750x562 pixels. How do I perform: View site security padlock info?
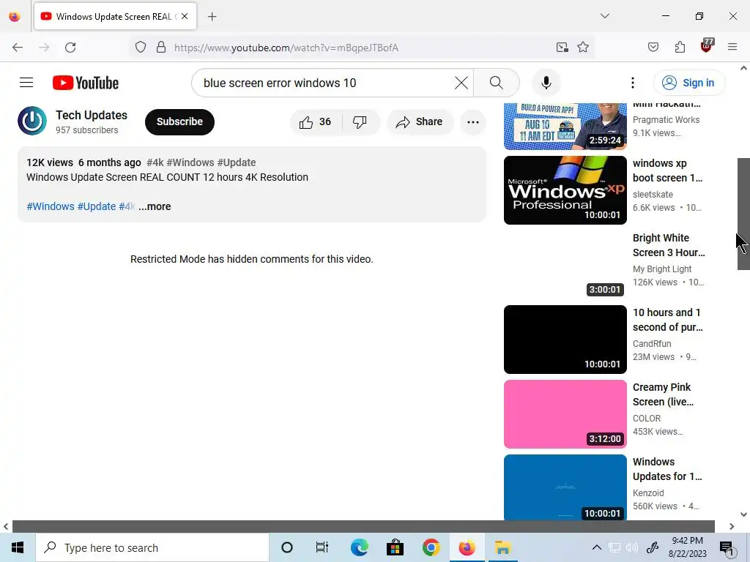pyautogui.click(x=161, y=48)
